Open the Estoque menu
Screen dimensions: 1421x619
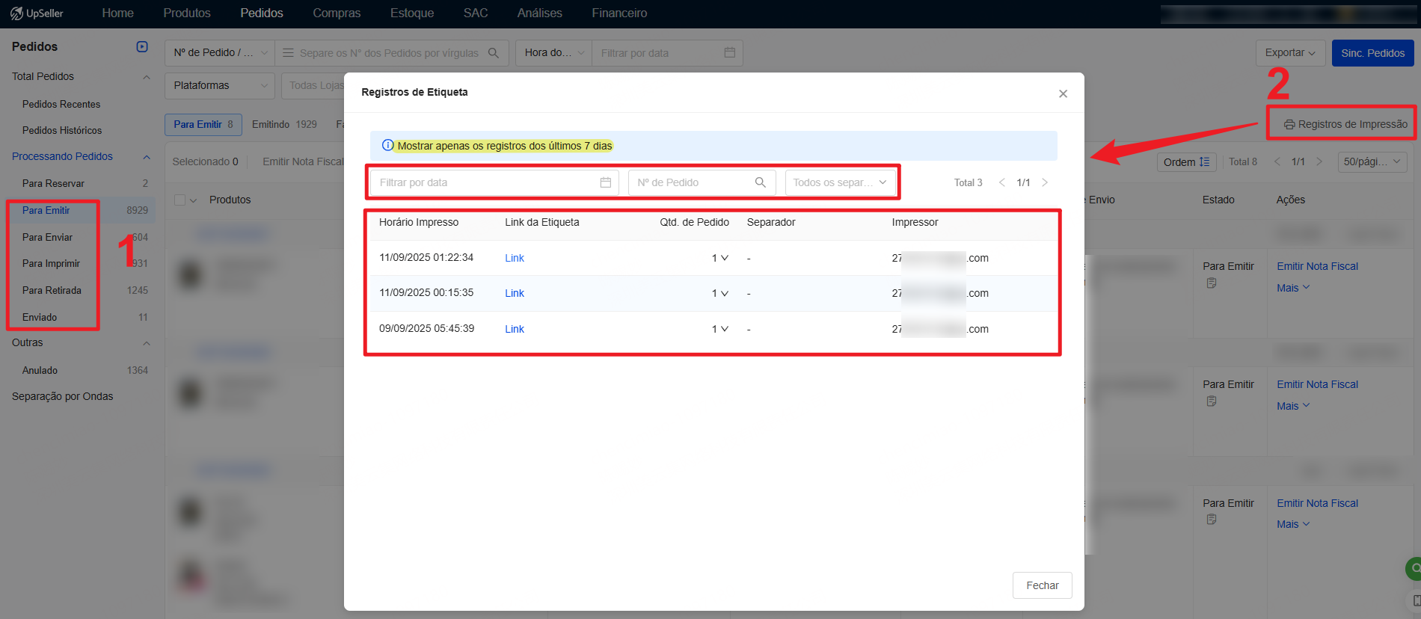[412, 13]
